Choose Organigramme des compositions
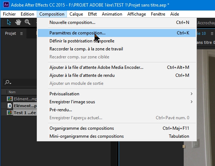 click(x=117, y=128)
